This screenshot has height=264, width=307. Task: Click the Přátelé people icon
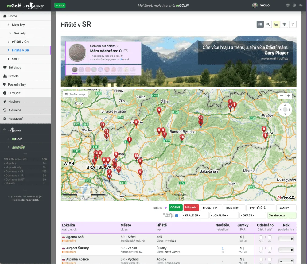pyautogui.click(x=5, y=76)
